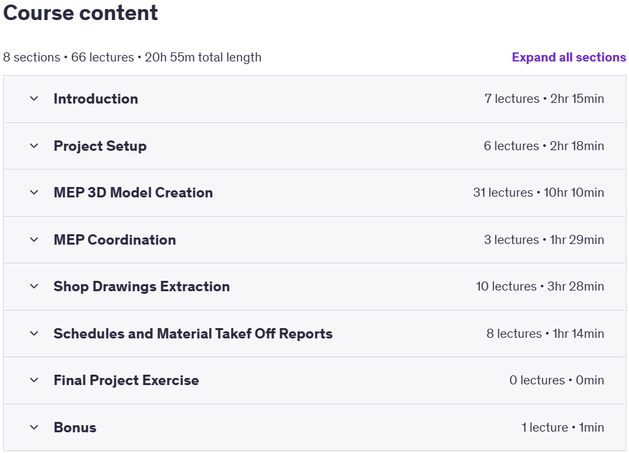The height and width of the screenshot is (453, 629).
Task: Select the Final Project Exercise title
Action: (x=126, y=380)
